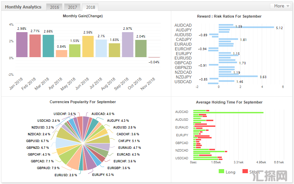
Task: Click the Monthly Analytics heading
Action: pos(23,7)
